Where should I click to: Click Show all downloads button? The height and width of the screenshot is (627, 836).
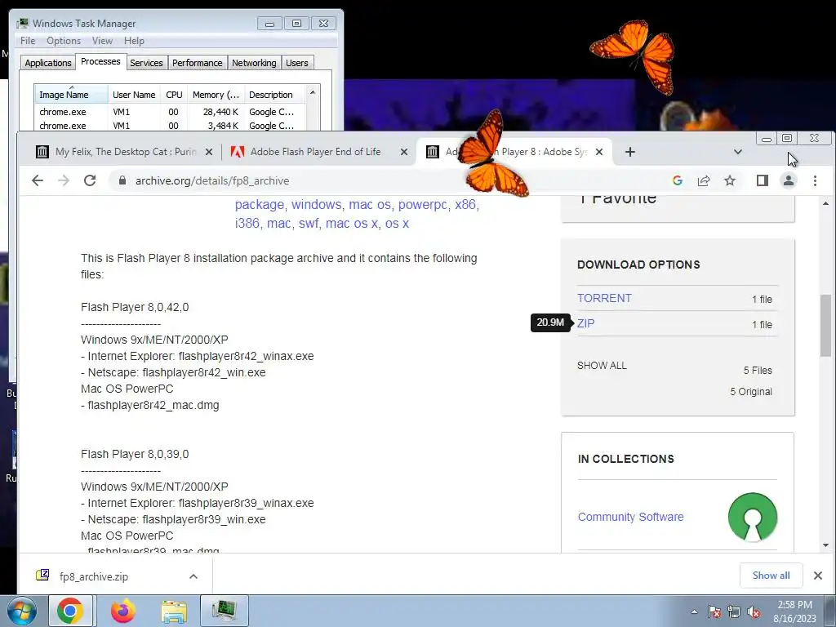click(771, 576)
